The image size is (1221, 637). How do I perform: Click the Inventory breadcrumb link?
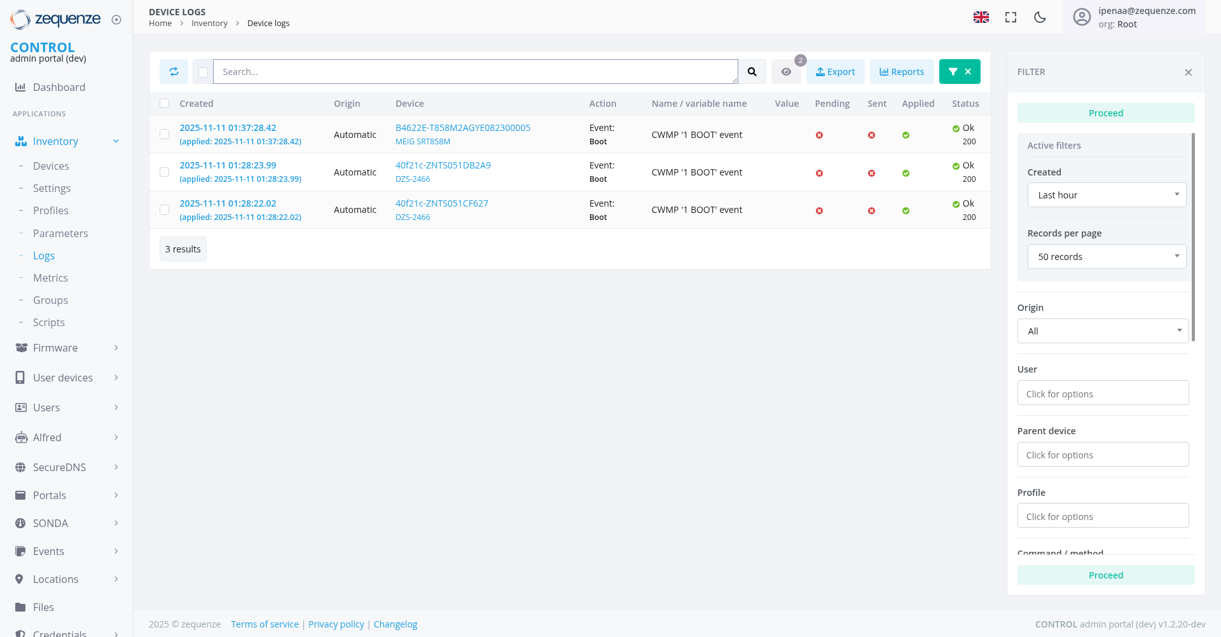[x=209, y=24]
